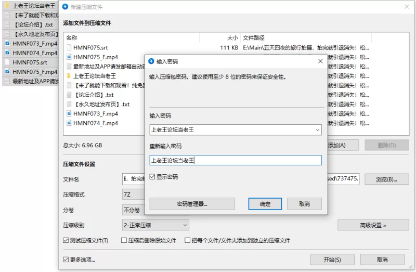This screenshot has height=272, width=416.
Task: Click the 浏览(B)... button
Action: point(386,179)
